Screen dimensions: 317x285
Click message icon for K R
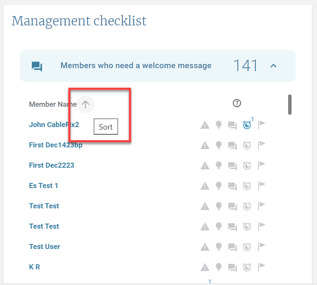232,267
